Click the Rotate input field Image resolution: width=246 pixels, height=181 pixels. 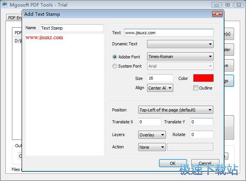click(202, 135)
